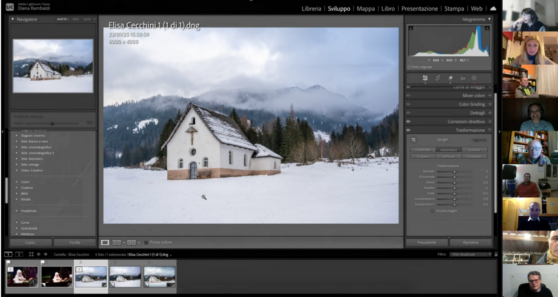The image size is (558, 297).
Task: Click the Navigatore preview image
Action: click(53, 66)
